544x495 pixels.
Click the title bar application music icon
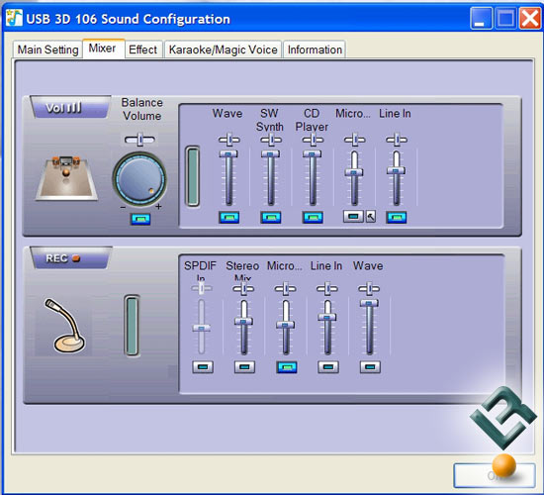[x=14, y=18]
